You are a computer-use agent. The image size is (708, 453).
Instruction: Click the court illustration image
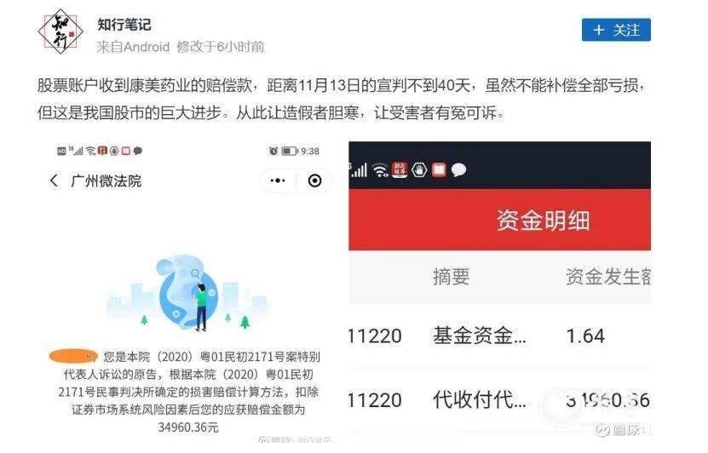188,293
